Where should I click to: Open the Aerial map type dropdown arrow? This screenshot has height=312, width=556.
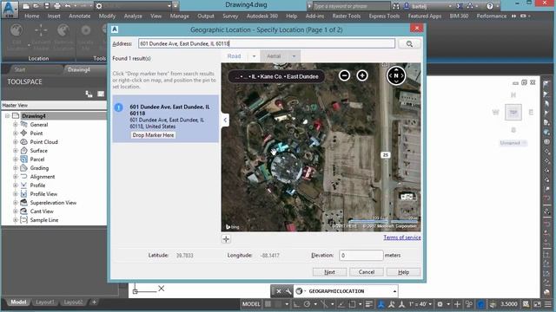coord(294,56)
